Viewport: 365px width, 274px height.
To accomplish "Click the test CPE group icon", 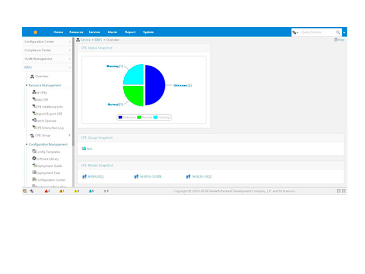I will (84, 148).
